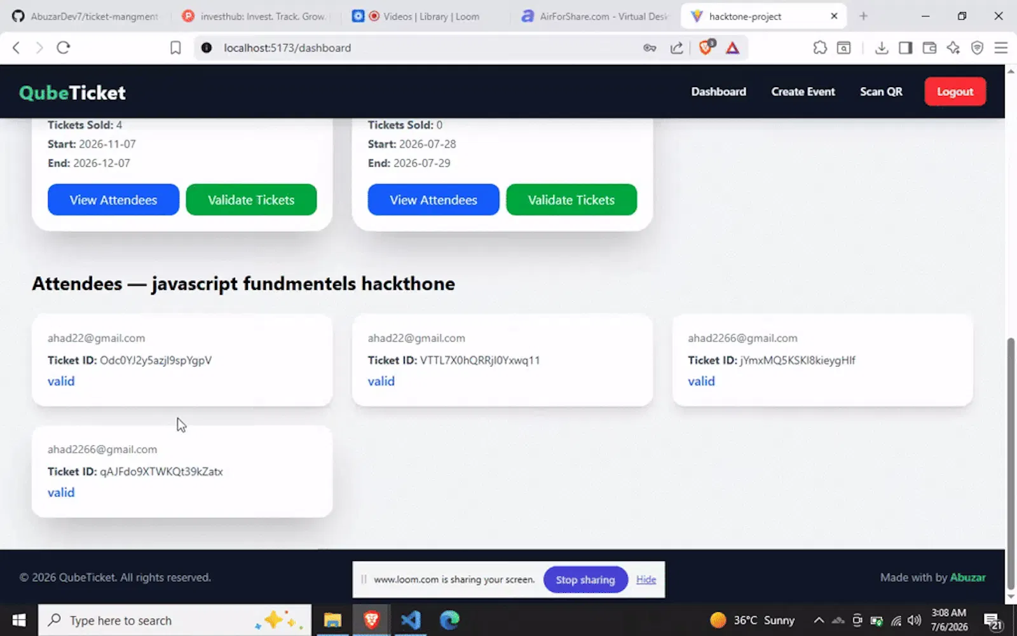The height and width of the screenshot is (636, 1017).
Task: Click 'valid' status under ticket qAJFdo9XTWKQt39kZatx
Action: point(61,492)
